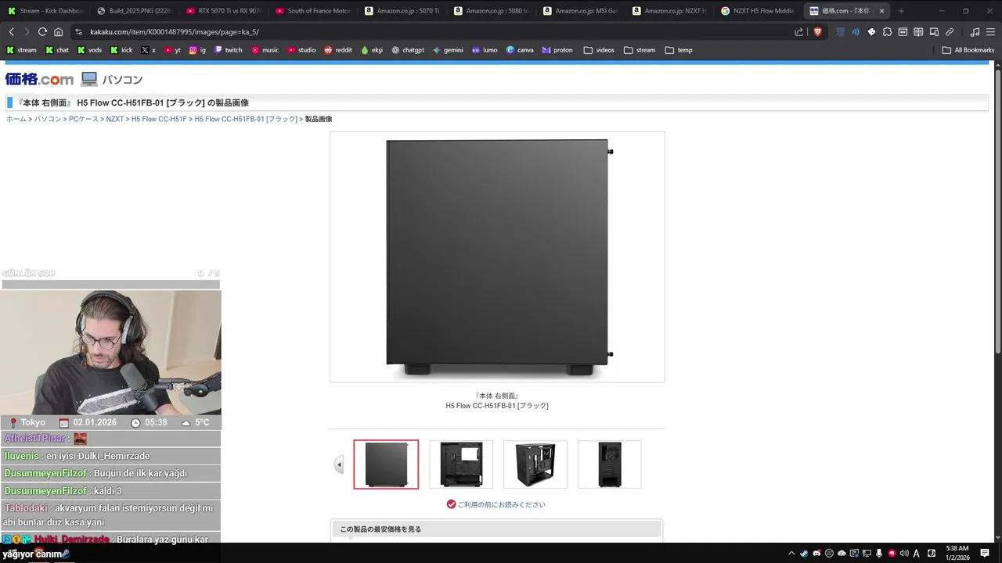Screen dimensions: 1002x563
Task: Go to NZXT breadcrumb link
Action: [x=115, y=119]
